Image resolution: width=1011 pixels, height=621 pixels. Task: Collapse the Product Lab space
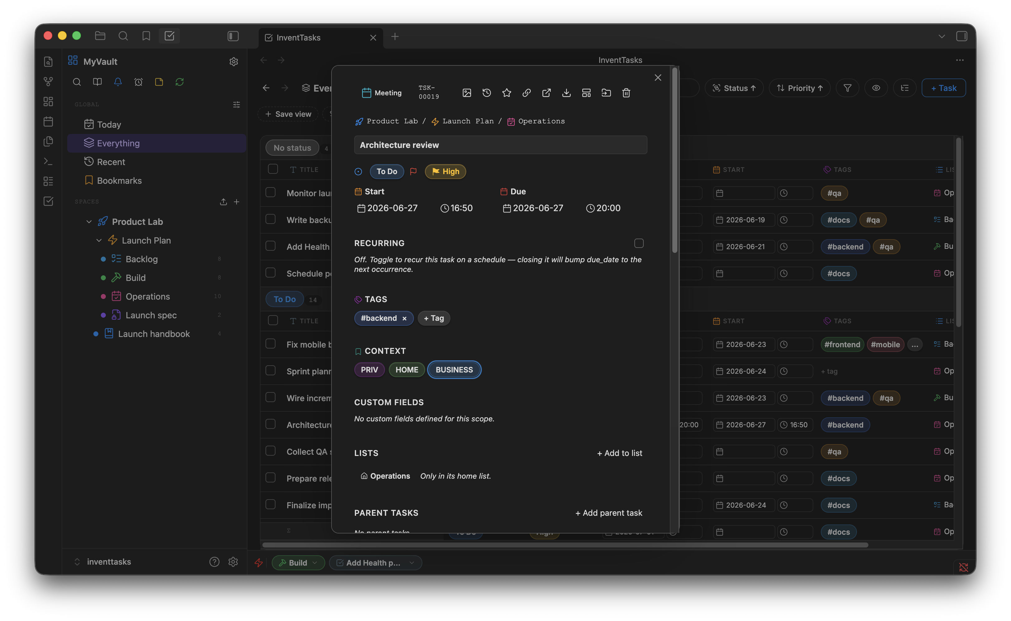pyautogui.click(x=89, y=222)
